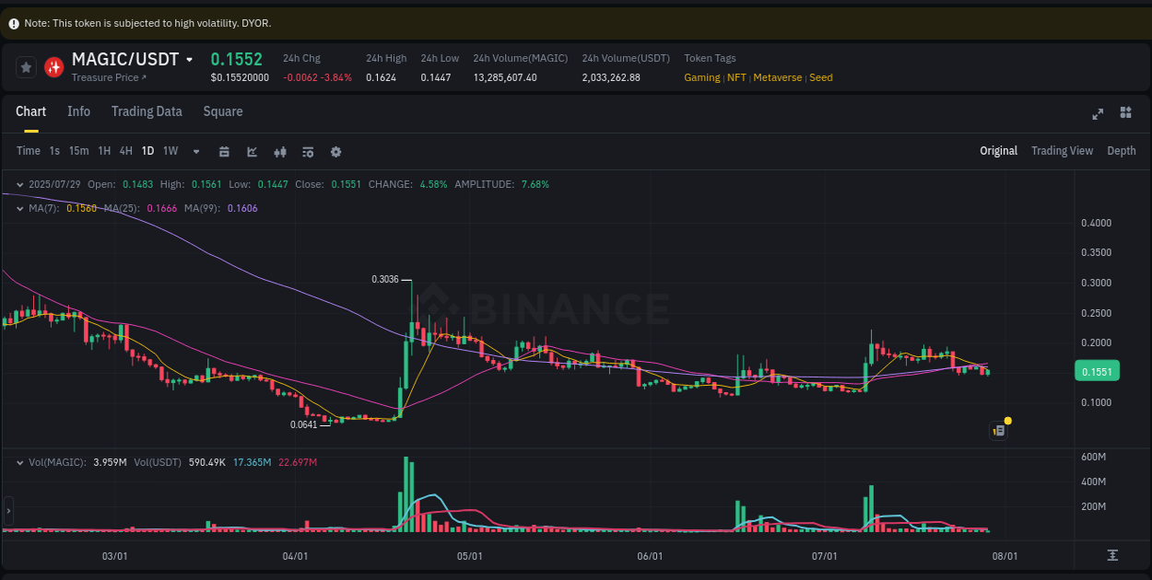Click the green 0.1551 last price label
Image resolution: width=1152 pixels, height=580 pixels.
[1097, 370]
